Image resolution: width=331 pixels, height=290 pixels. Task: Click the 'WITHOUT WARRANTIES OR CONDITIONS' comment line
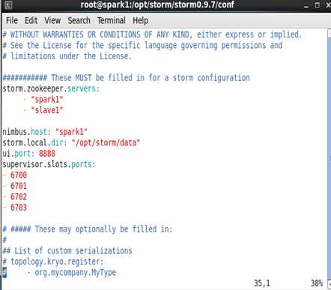point(152,34)
